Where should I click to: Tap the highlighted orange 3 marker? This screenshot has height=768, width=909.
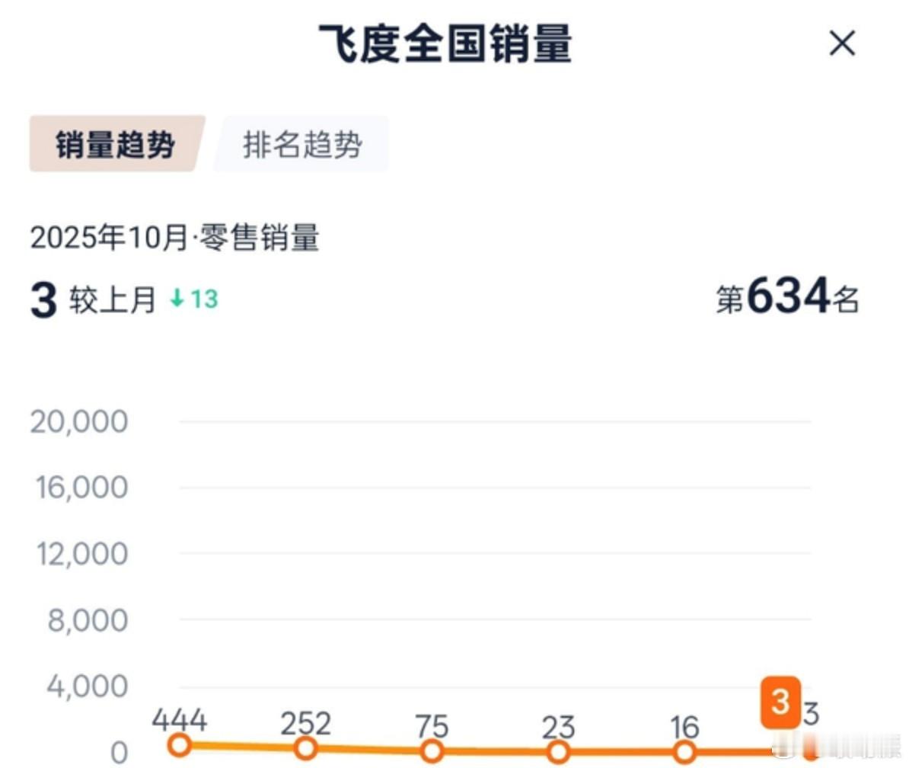pos(780,703)
